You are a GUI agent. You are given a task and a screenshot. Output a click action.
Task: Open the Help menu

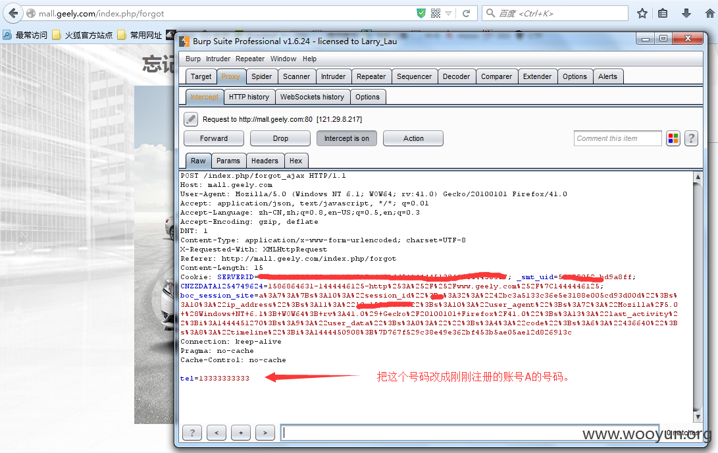pos(309,59)
